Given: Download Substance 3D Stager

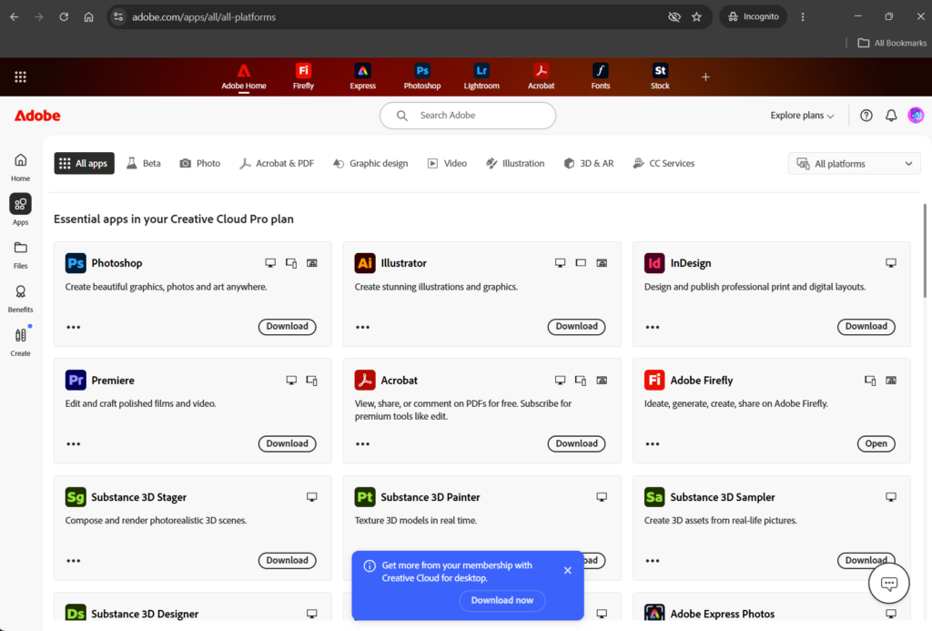Looking at the screenshot, I should click(x=287, y=560).
